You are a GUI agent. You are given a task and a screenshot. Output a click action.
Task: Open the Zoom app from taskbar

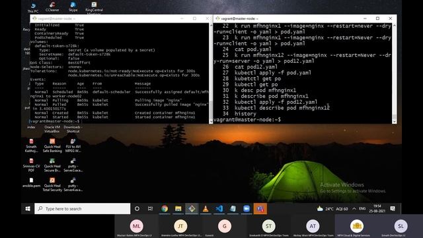click(x=247, y=209)
